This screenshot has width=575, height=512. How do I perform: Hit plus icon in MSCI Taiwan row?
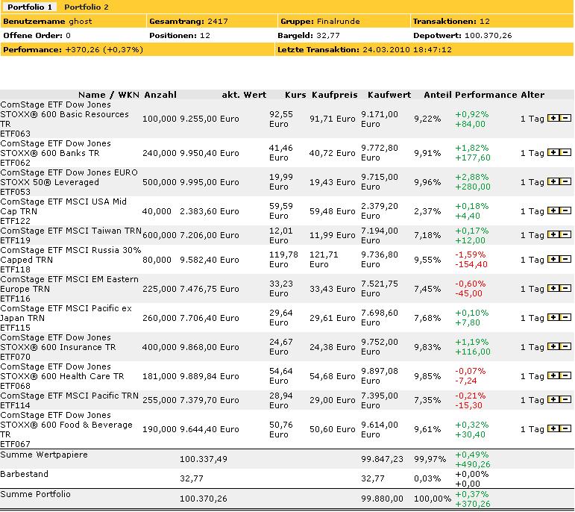pyautogui.click(x=553, y=235)
